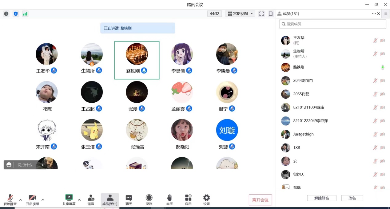This screenshot has height=209, width=390.
Task: Click the 离开会议 button
Action: pos(260,200)
